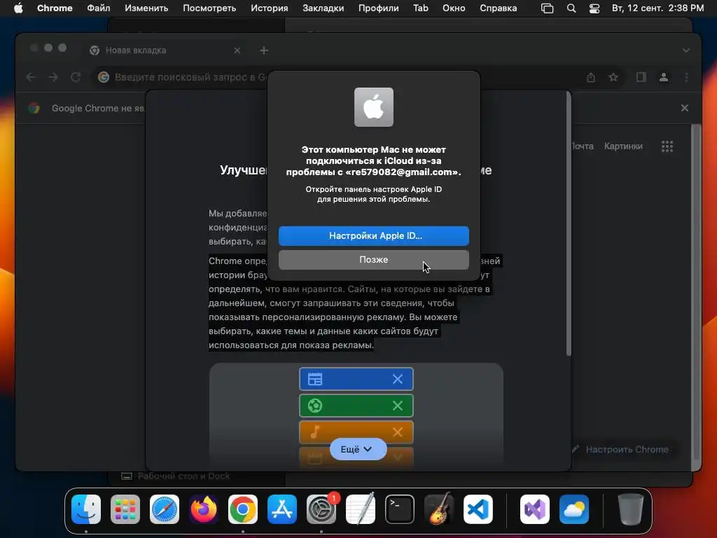The image size is (717, 538).
Task: Open Trash from Dock
Action: 631,509
